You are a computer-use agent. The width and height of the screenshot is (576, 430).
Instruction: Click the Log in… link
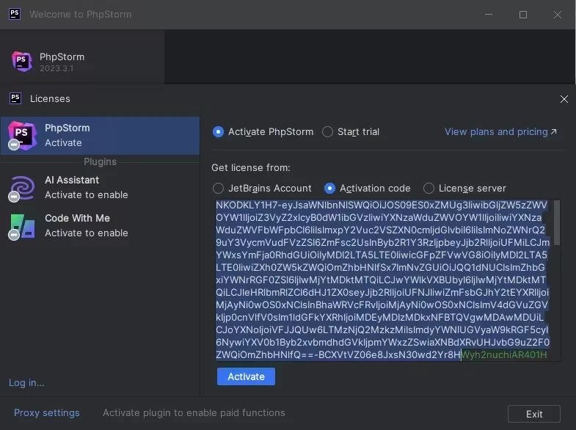point(26,382)
